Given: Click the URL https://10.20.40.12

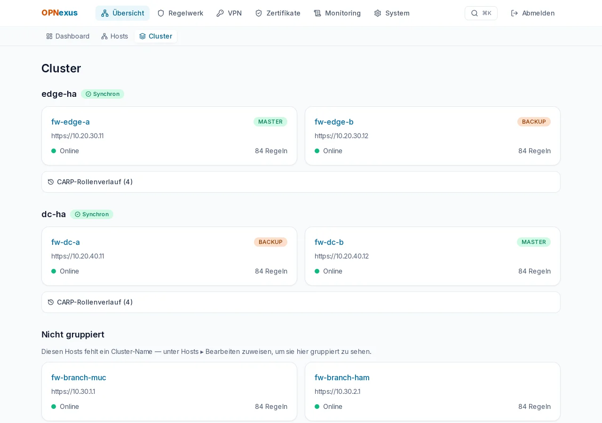Looking at the screenshot, I should (342, 256).
